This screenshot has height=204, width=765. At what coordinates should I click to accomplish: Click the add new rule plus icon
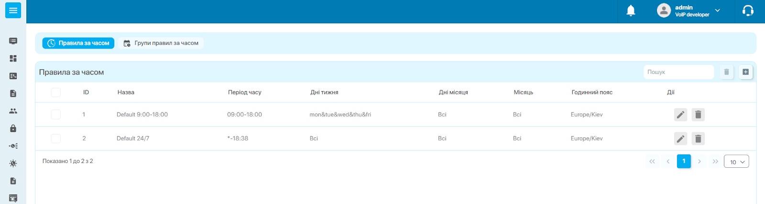(745, 72)
